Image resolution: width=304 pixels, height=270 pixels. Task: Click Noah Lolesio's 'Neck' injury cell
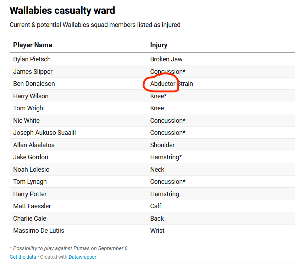coord(157,170)
